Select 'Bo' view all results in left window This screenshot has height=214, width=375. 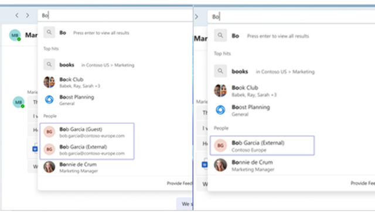[x=115, y=33]
